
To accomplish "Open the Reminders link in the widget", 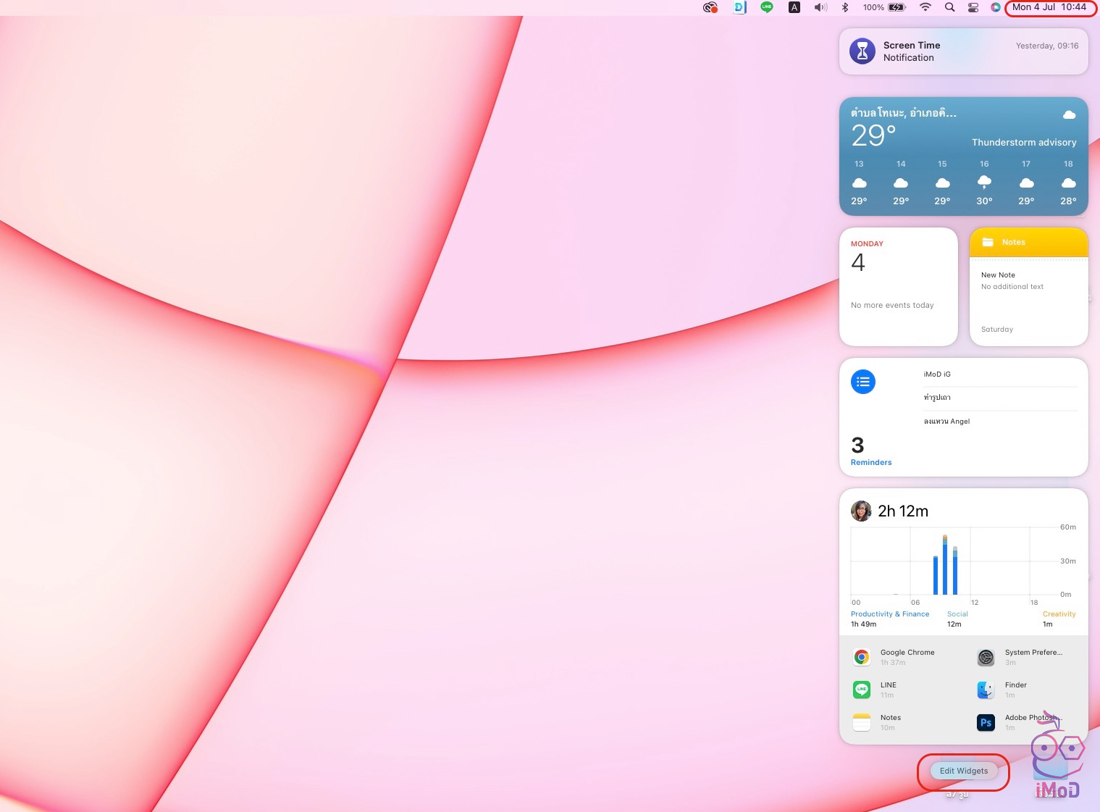I will pyautogui.click(x=870, y=462).
